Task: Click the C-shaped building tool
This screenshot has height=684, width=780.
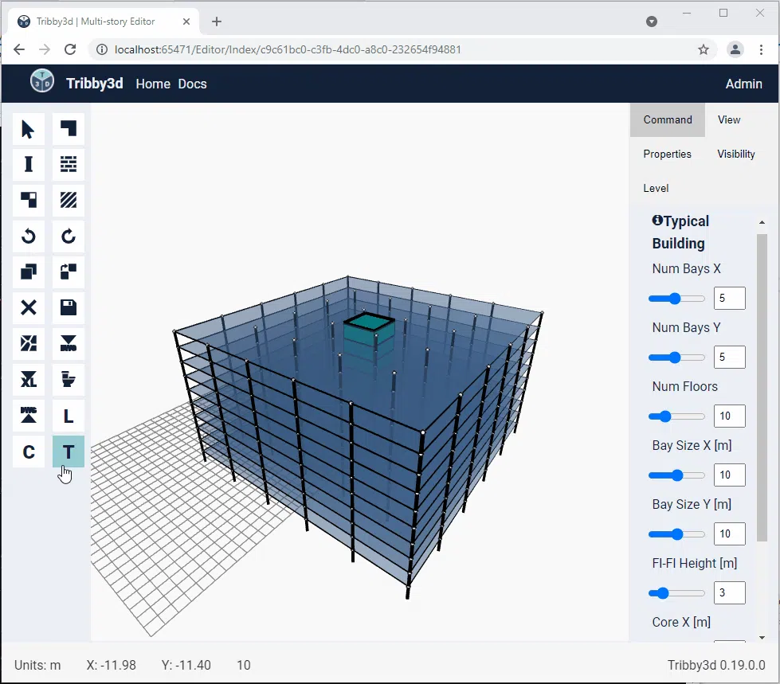Action: pos(29,451)
